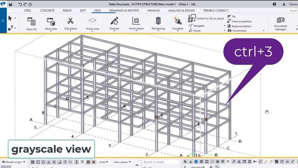Image resolution: width=298 pixels, height=168 pixels.
Task: Open DRAWINGS & REPORTS tab
Action: [124, 11]
